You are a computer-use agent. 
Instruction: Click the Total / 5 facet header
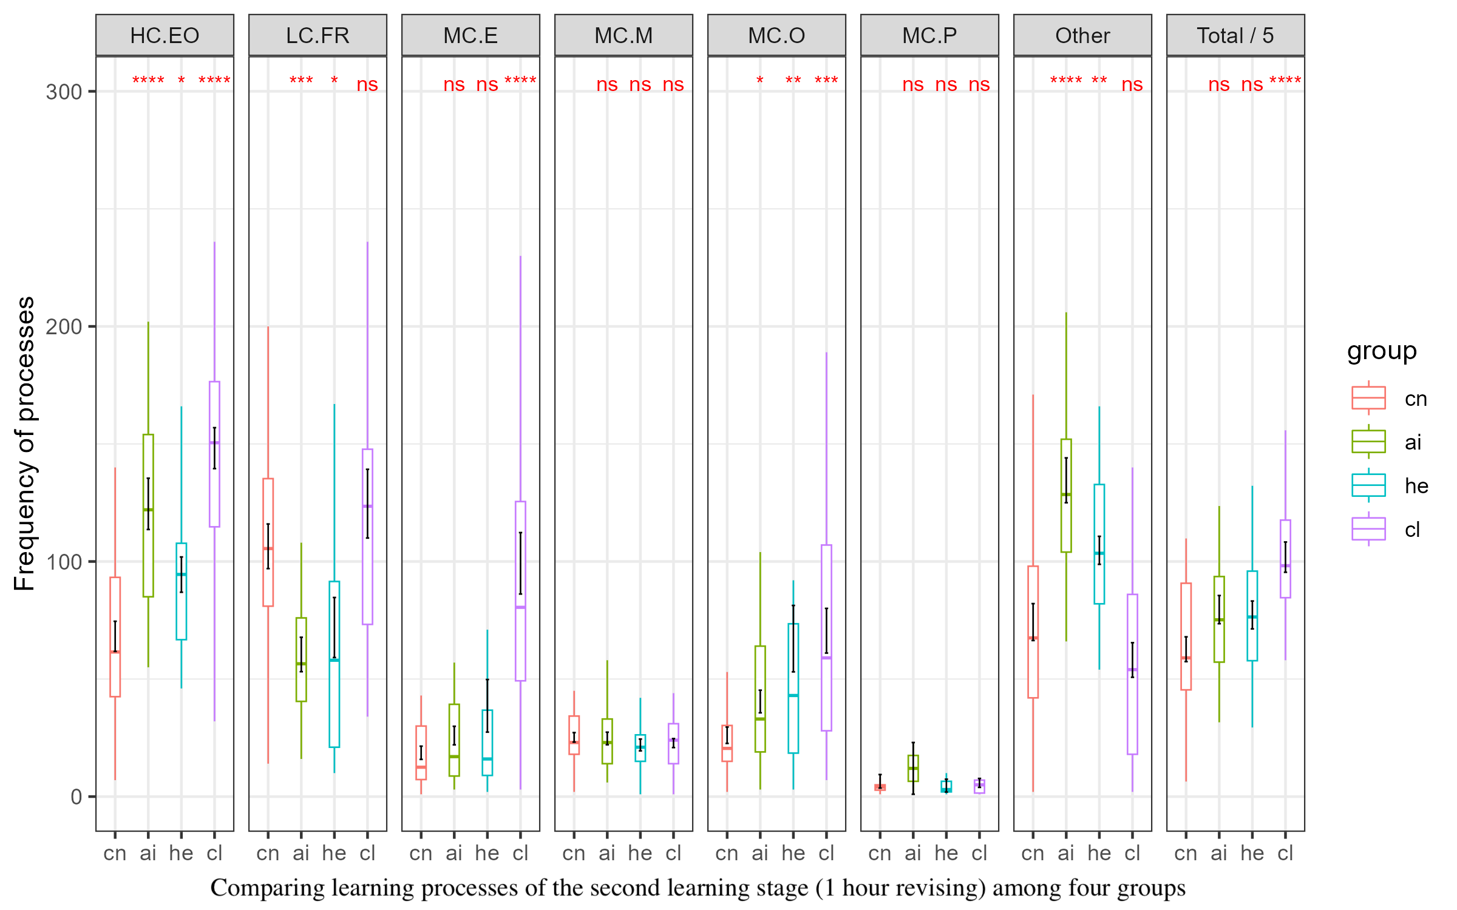point(1235,35)
